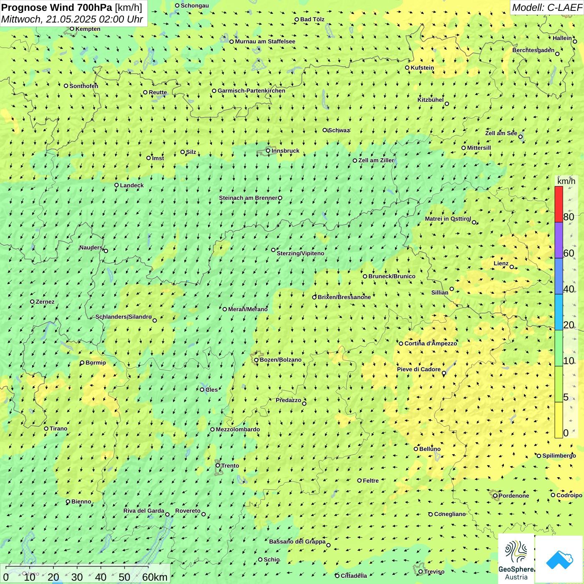The height and width of the screenshot is (584, 584).
Task: Click the 'Modell: C-LAEF' label
Action: click(547, 8)
